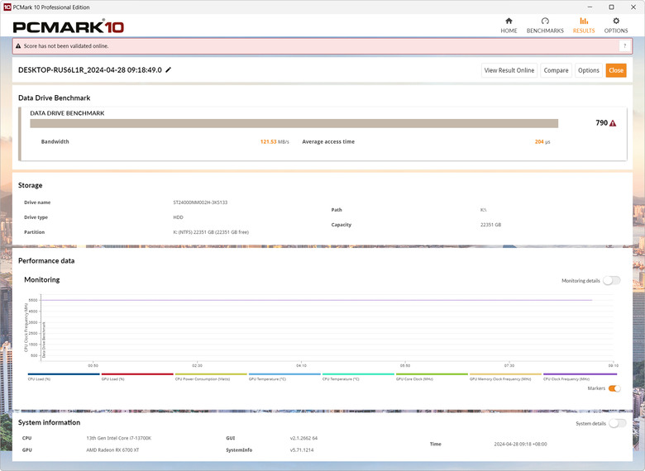Click the Compare button

click(x=556, y=70)
